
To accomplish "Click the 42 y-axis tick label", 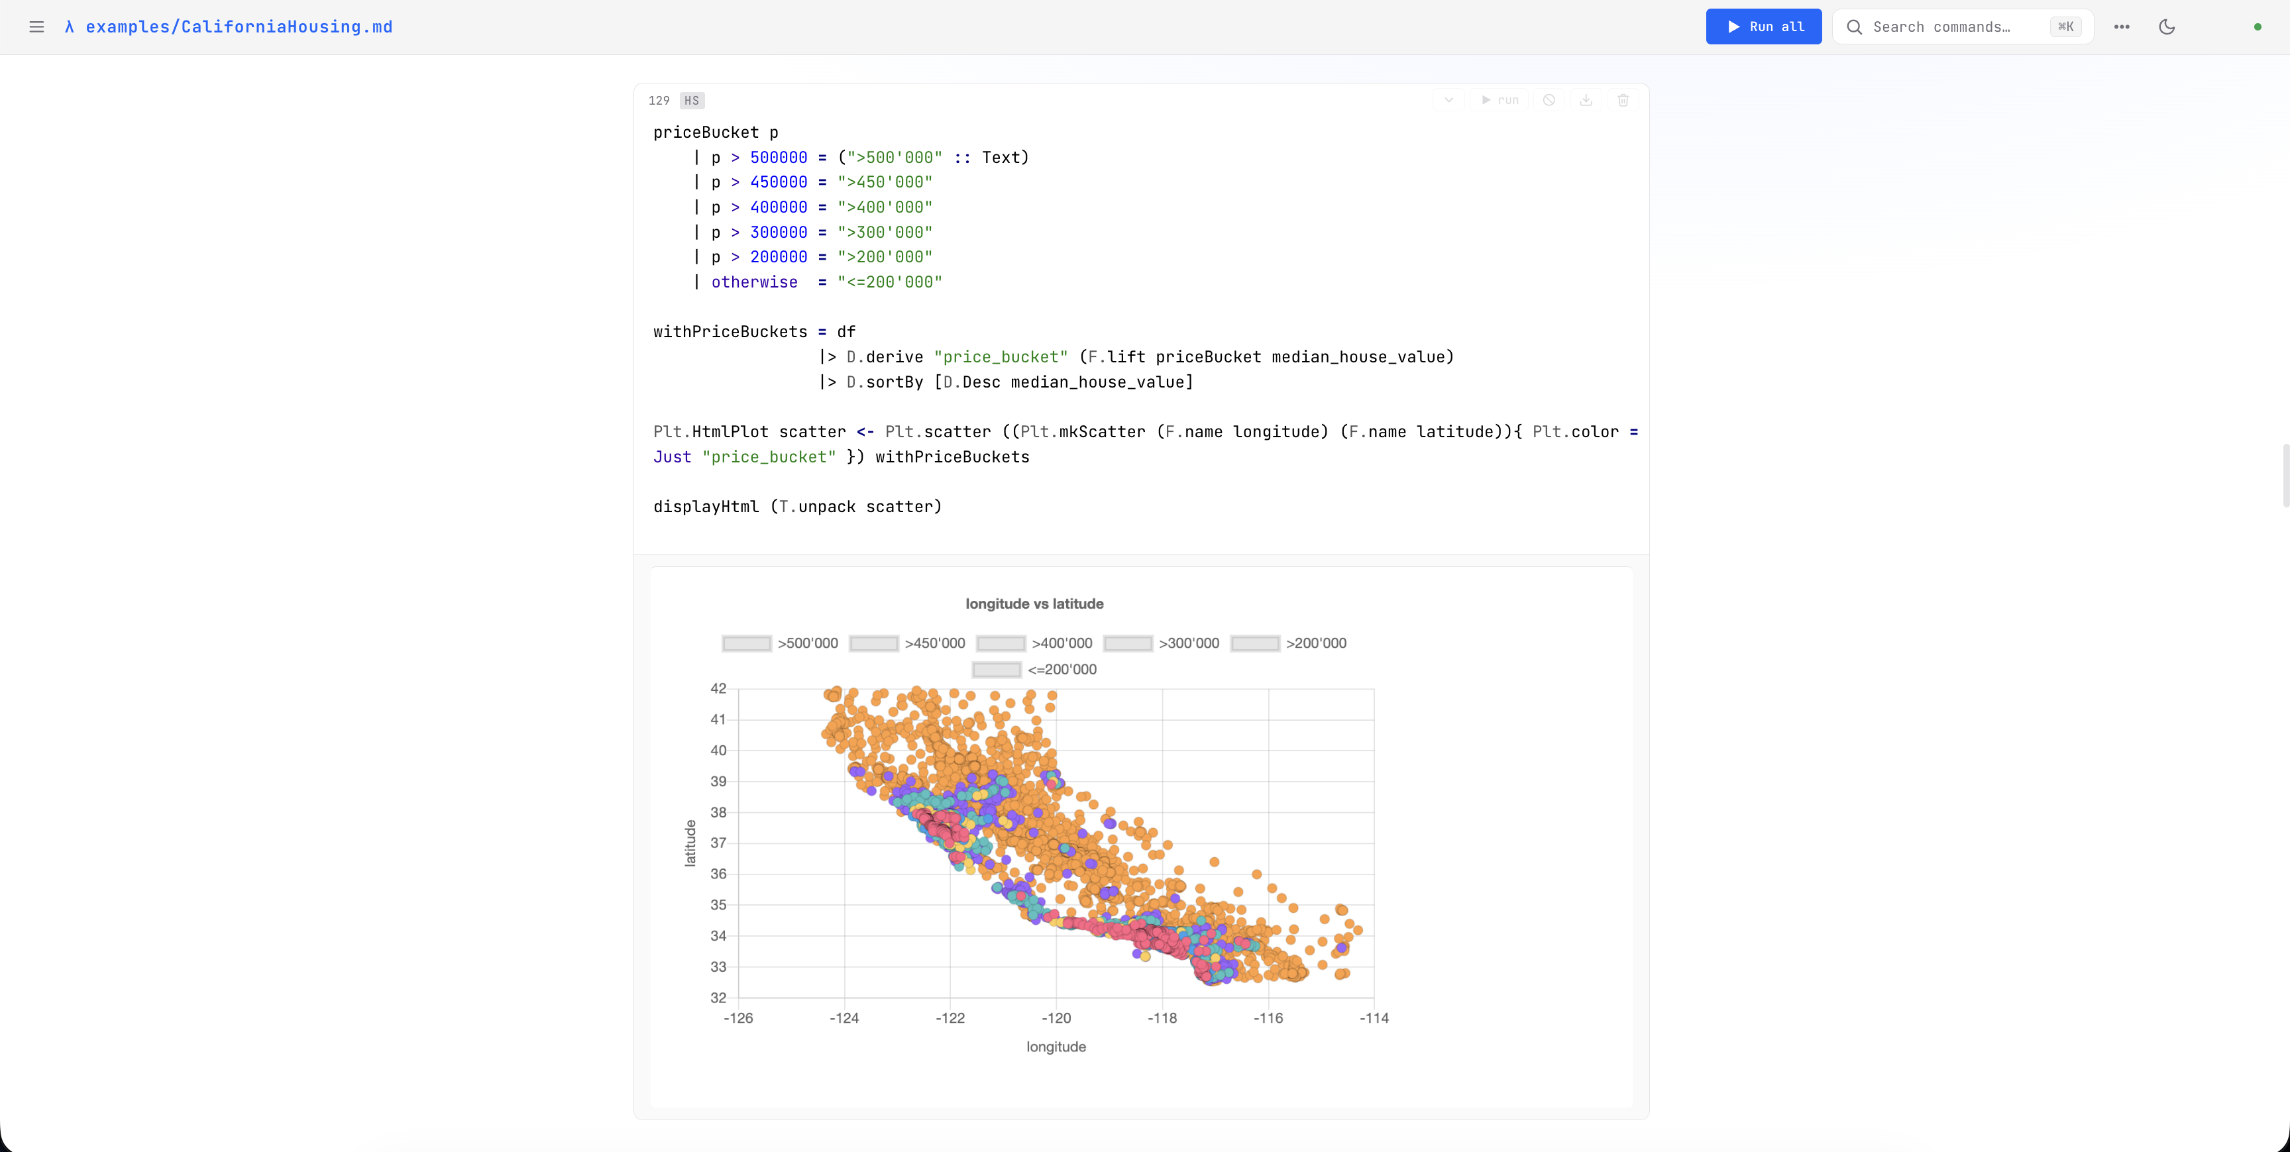I will [718, 688].
